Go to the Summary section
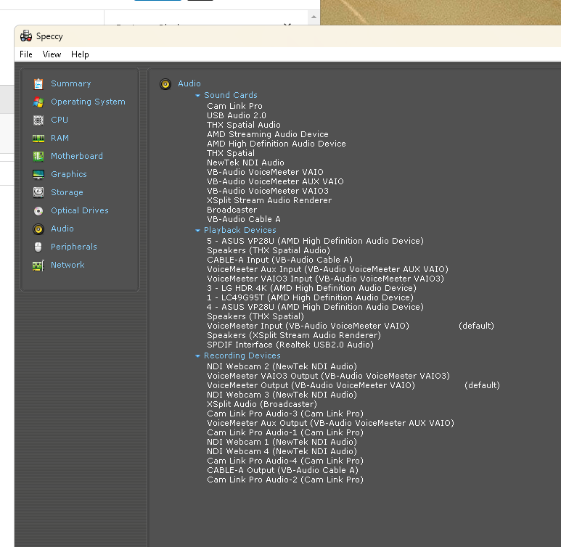 pos(71,83)
